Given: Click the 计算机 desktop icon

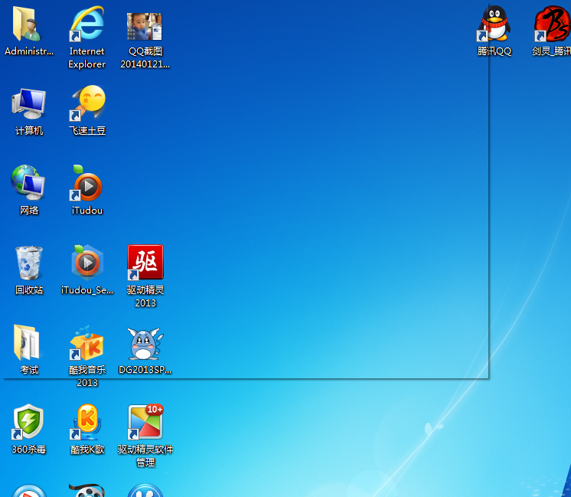Looking at the screenshot, I should tap(28, 105).
